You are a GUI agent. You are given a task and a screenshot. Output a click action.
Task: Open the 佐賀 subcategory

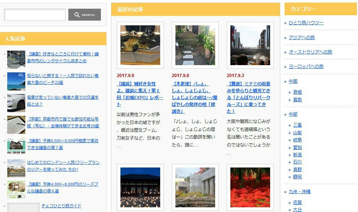[297, 202]
